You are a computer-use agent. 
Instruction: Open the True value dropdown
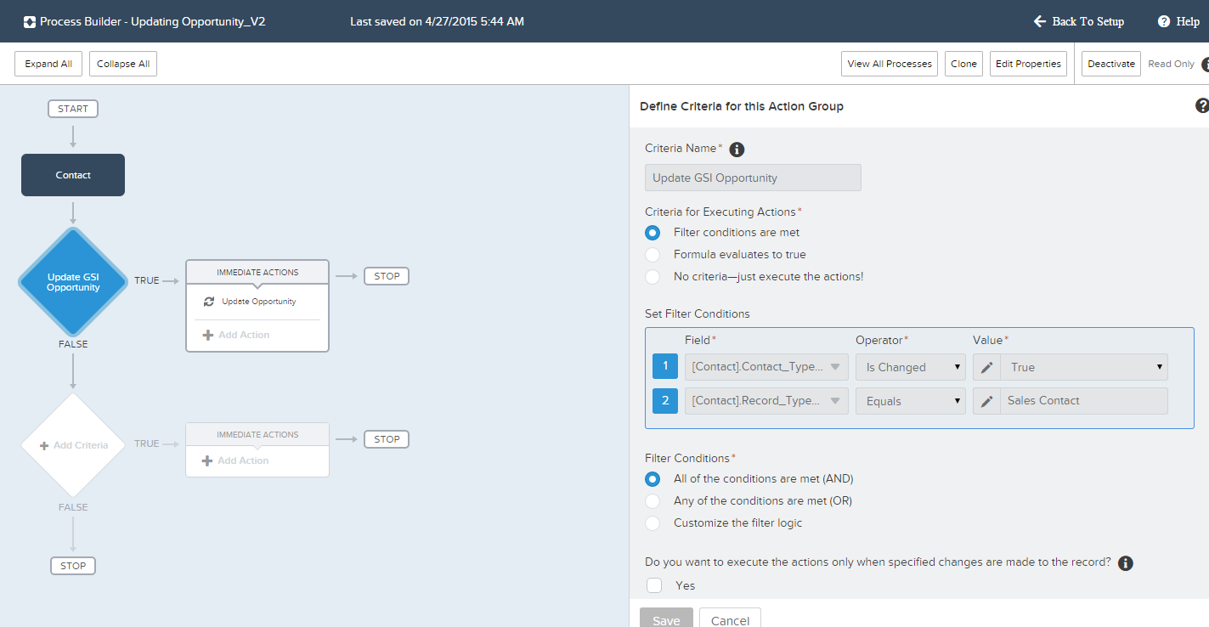[1083, 367]
